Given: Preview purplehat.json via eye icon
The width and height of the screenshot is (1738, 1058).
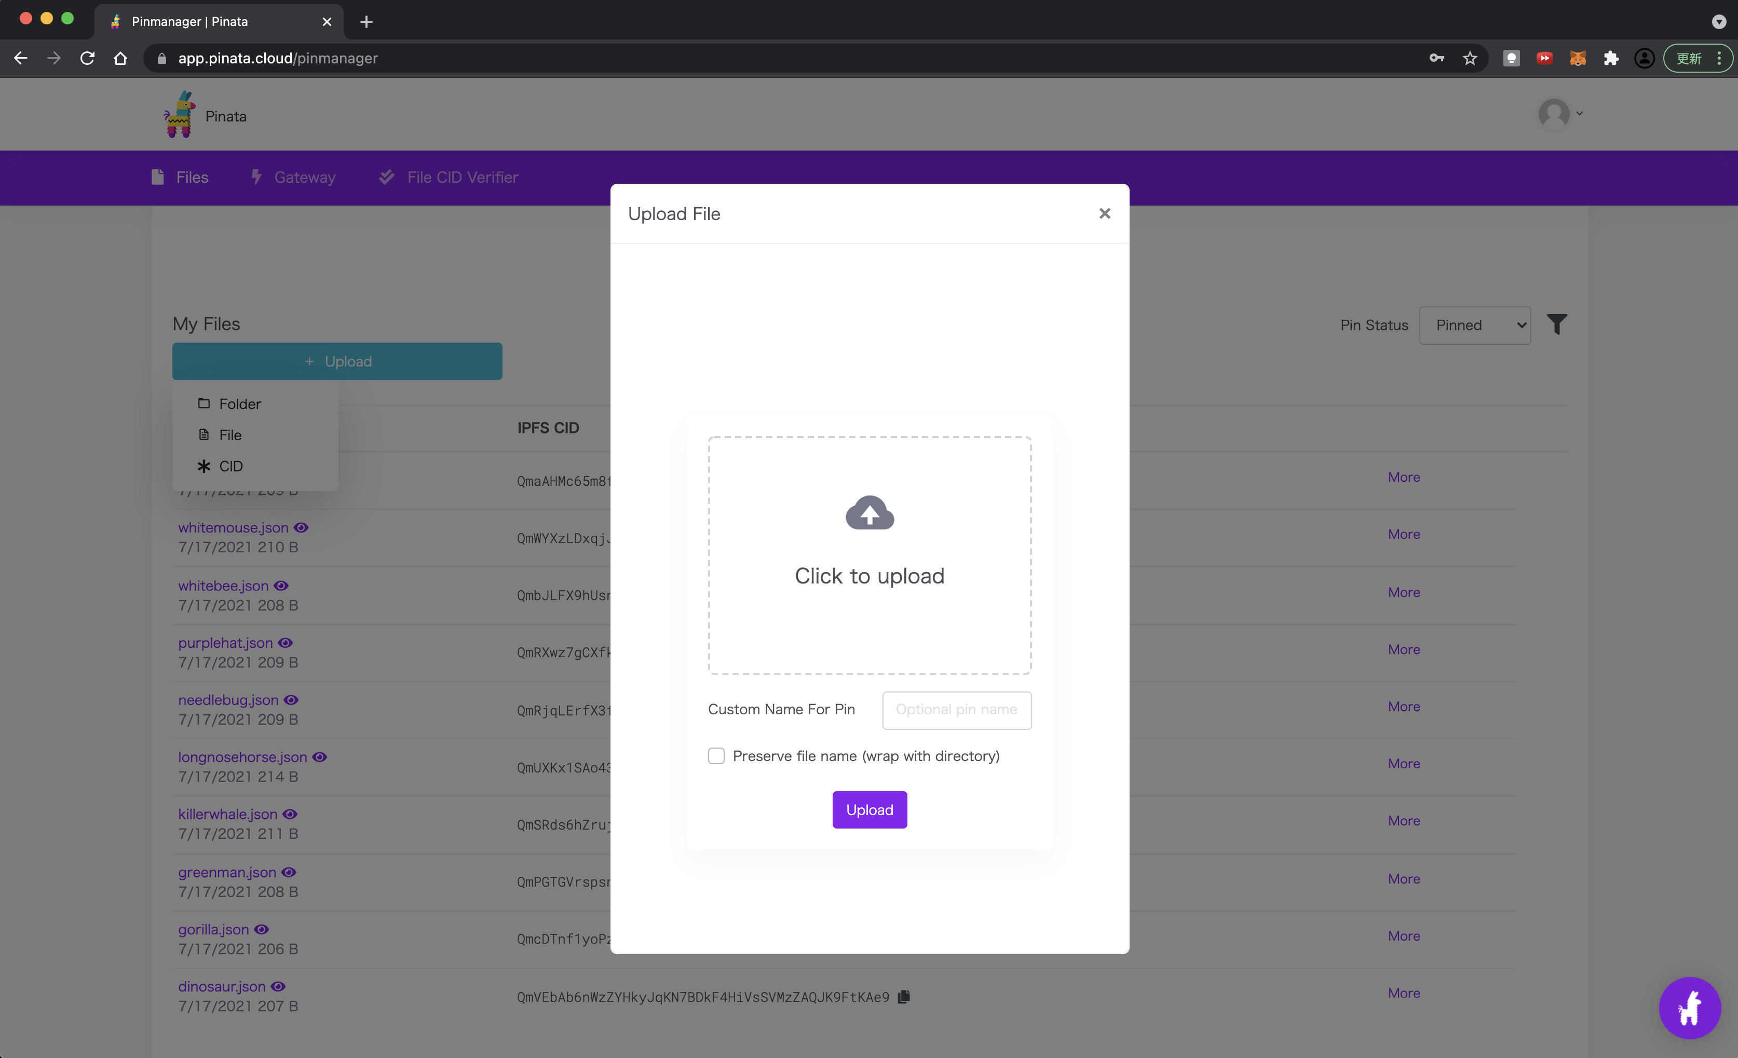Looking at the screenshot, I should coord(285,643).
